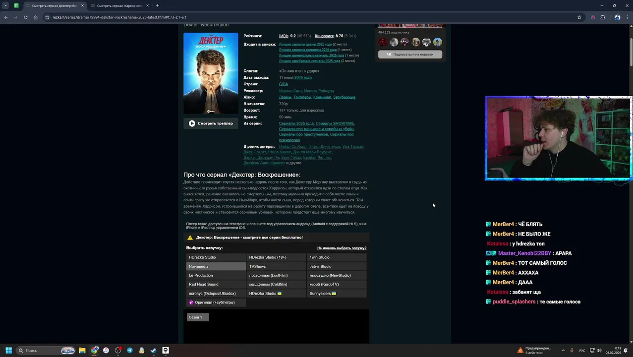Click the tray microphone icon
Viewport: 633px width, 357px height.
[572, 351]
